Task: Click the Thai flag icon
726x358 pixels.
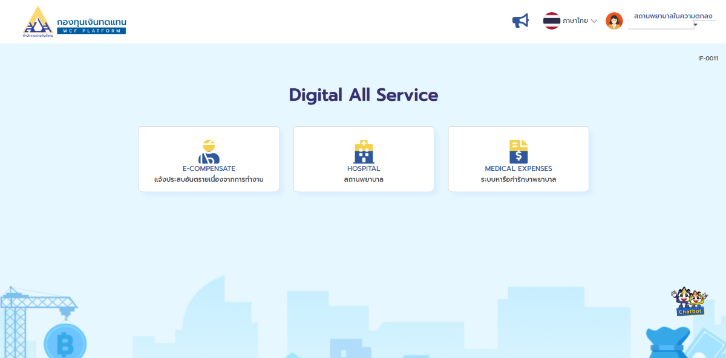Action: tap(551, 20)
